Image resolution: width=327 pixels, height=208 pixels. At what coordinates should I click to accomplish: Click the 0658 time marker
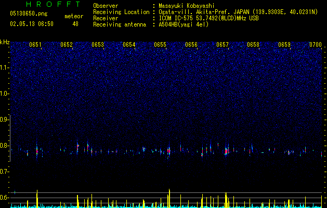click(x=253, y=45)
